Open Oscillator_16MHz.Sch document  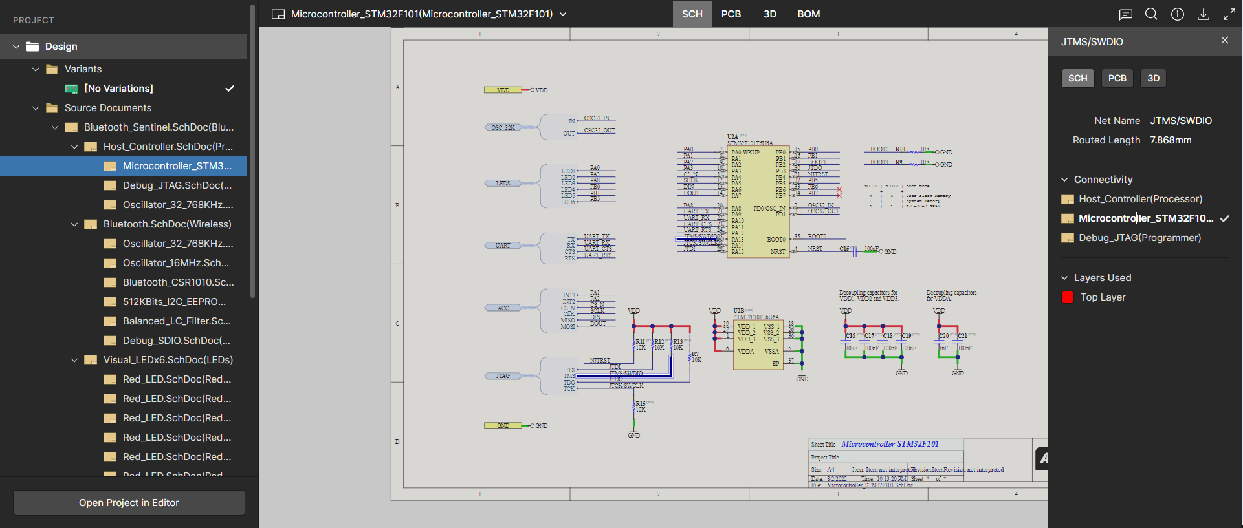176,263
